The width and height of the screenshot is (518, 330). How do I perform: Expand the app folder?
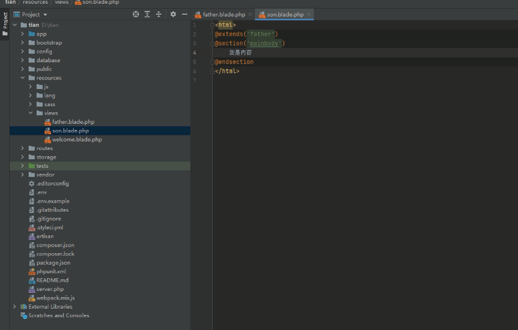pyautogui.click(x=23, y=34)
